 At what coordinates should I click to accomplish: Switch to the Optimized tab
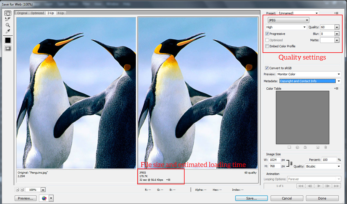pos(37,13)
